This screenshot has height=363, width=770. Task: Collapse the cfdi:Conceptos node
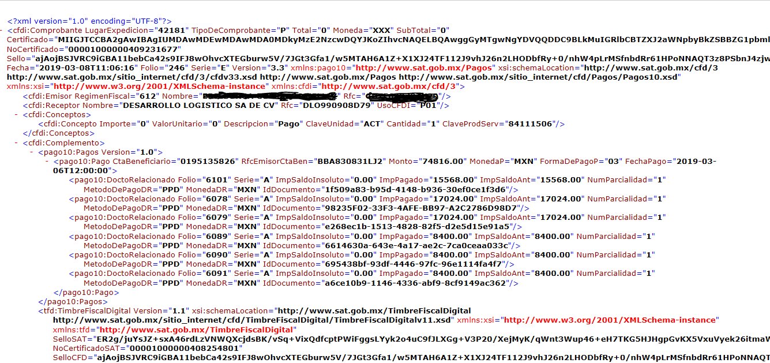(17, 115)
